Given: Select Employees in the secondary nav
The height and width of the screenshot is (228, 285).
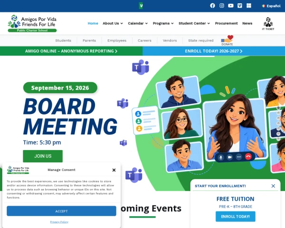Looking at the screenshot, I should coord(117,40).
